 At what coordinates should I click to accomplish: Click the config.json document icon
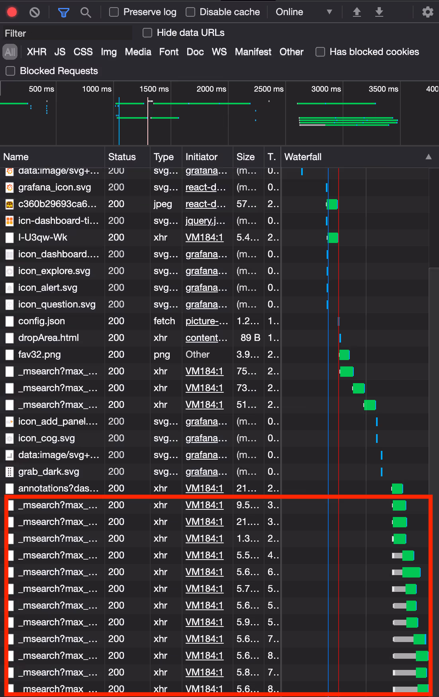(x=10, y=321)
